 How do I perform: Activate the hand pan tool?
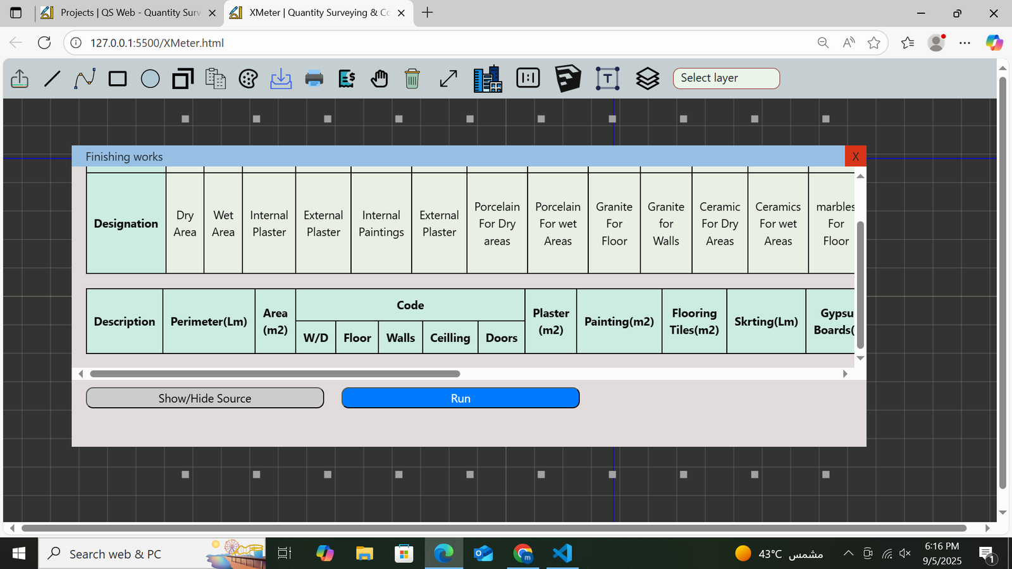point(379,78)
